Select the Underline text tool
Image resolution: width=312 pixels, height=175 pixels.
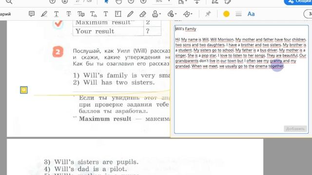(x=57, y=14)
